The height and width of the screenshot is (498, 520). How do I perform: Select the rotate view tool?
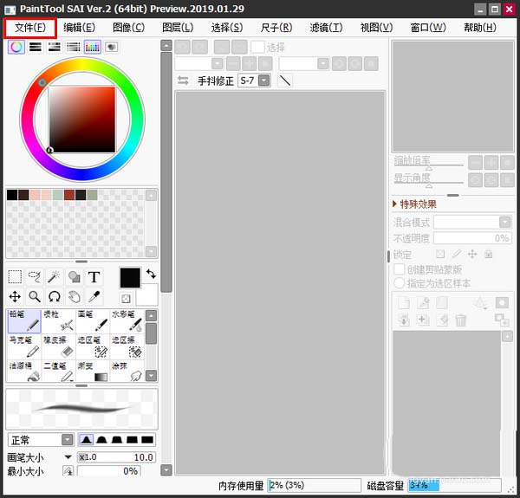[54, 296]
